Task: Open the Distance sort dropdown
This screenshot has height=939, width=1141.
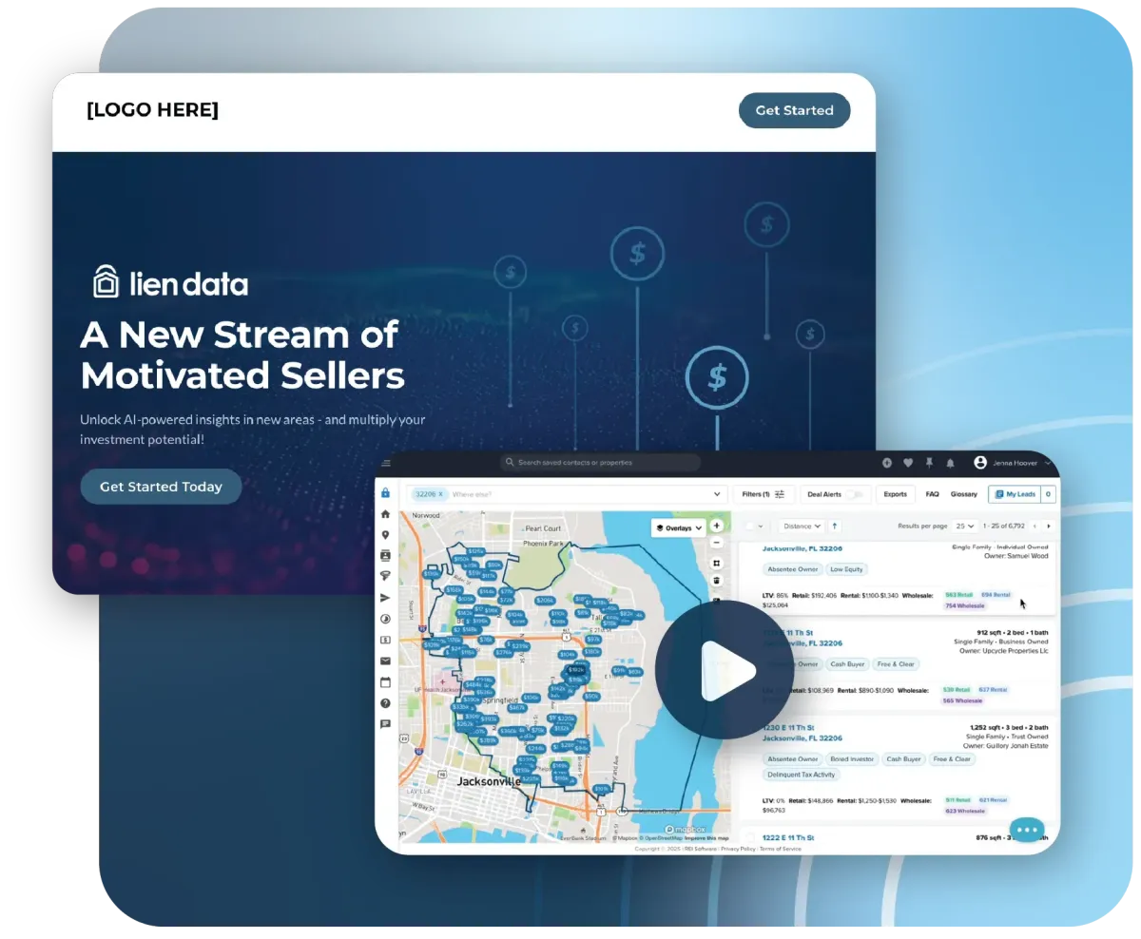Action: 801,526
